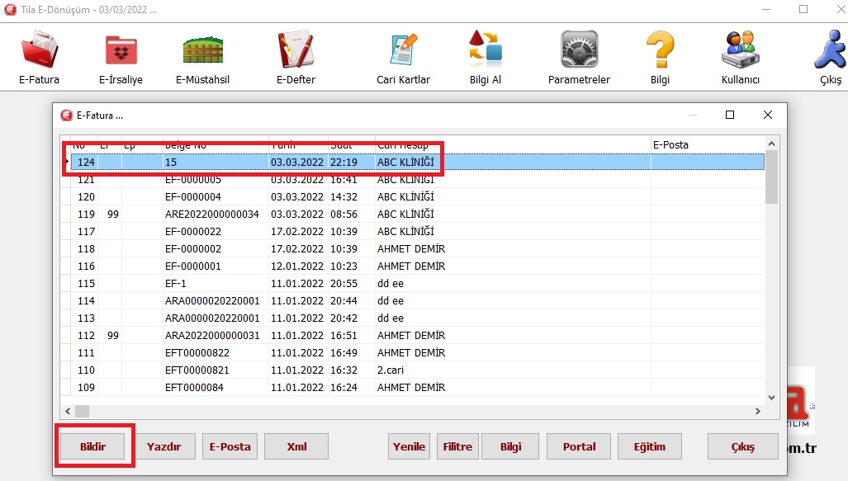Image resolution: width=848 pixels, height=481 pixels.
Task: Open the E-İrsaliye module icon
Action: pos(121,50)
